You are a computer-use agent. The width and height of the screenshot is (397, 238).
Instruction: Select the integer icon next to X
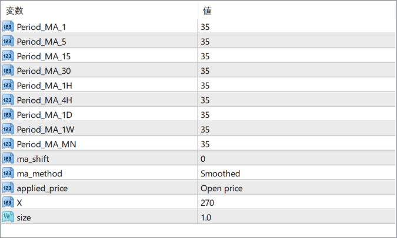point(8,202)
